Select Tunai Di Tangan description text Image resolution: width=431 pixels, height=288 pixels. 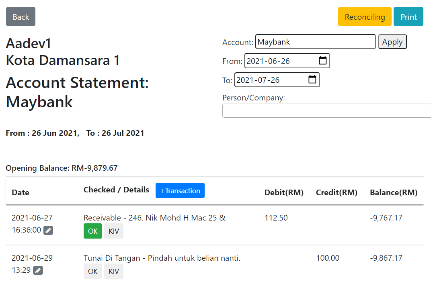[162, 258]
